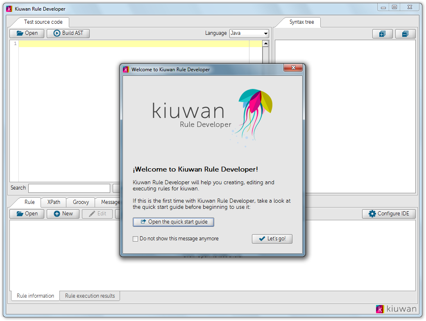This screenshot has height=321, width=426.
Task: Switch to the XPath tab
Action: click(x=54, y=202)
